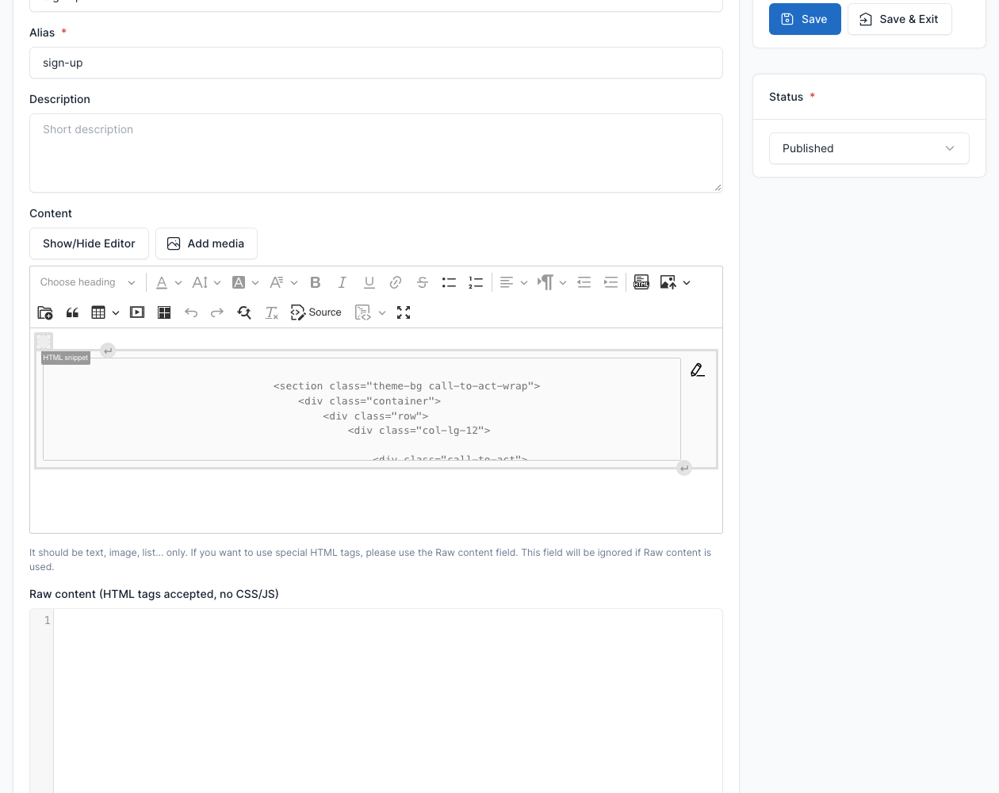Remove formatting from the selection
The height and width of the screenshot is (793, 999).
pyautogui.click(x=271, y=312)
